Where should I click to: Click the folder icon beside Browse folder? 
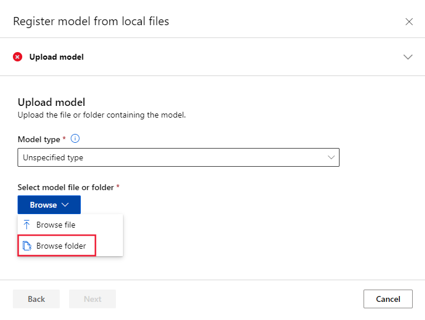26,246
